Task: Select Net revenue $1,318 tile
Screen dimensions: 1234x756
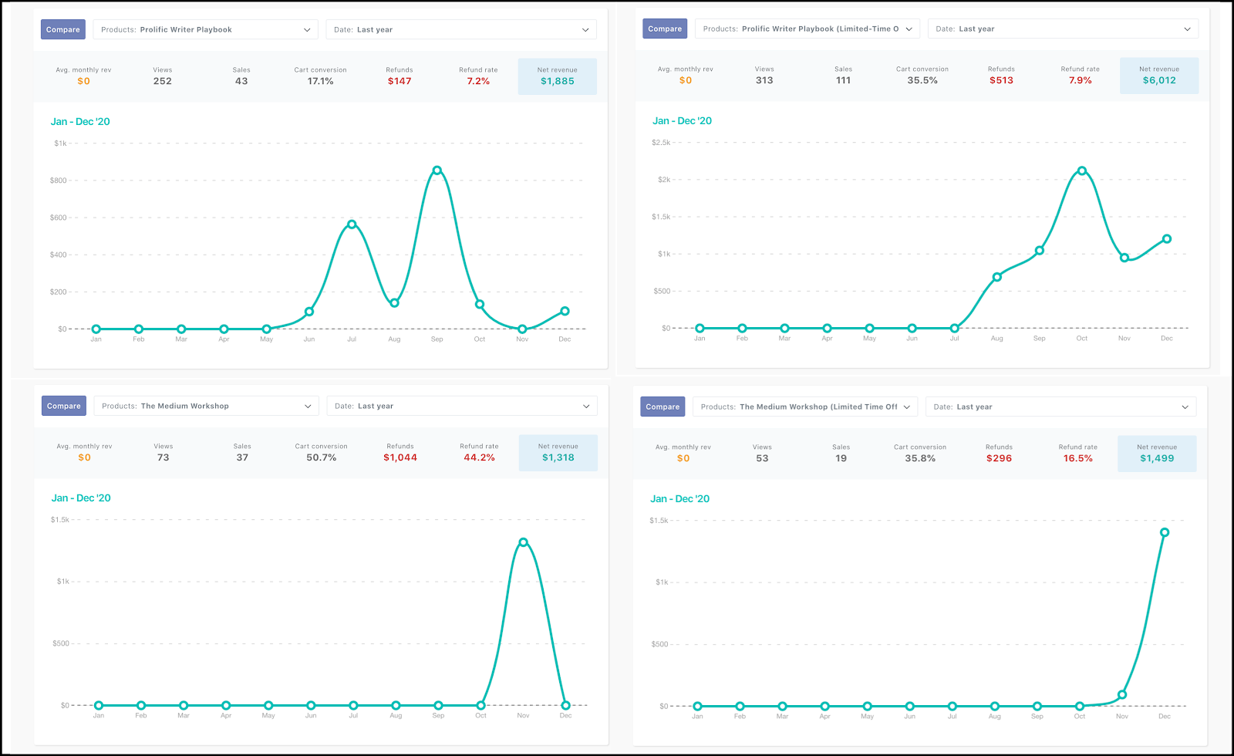Action: pos(558,453)
